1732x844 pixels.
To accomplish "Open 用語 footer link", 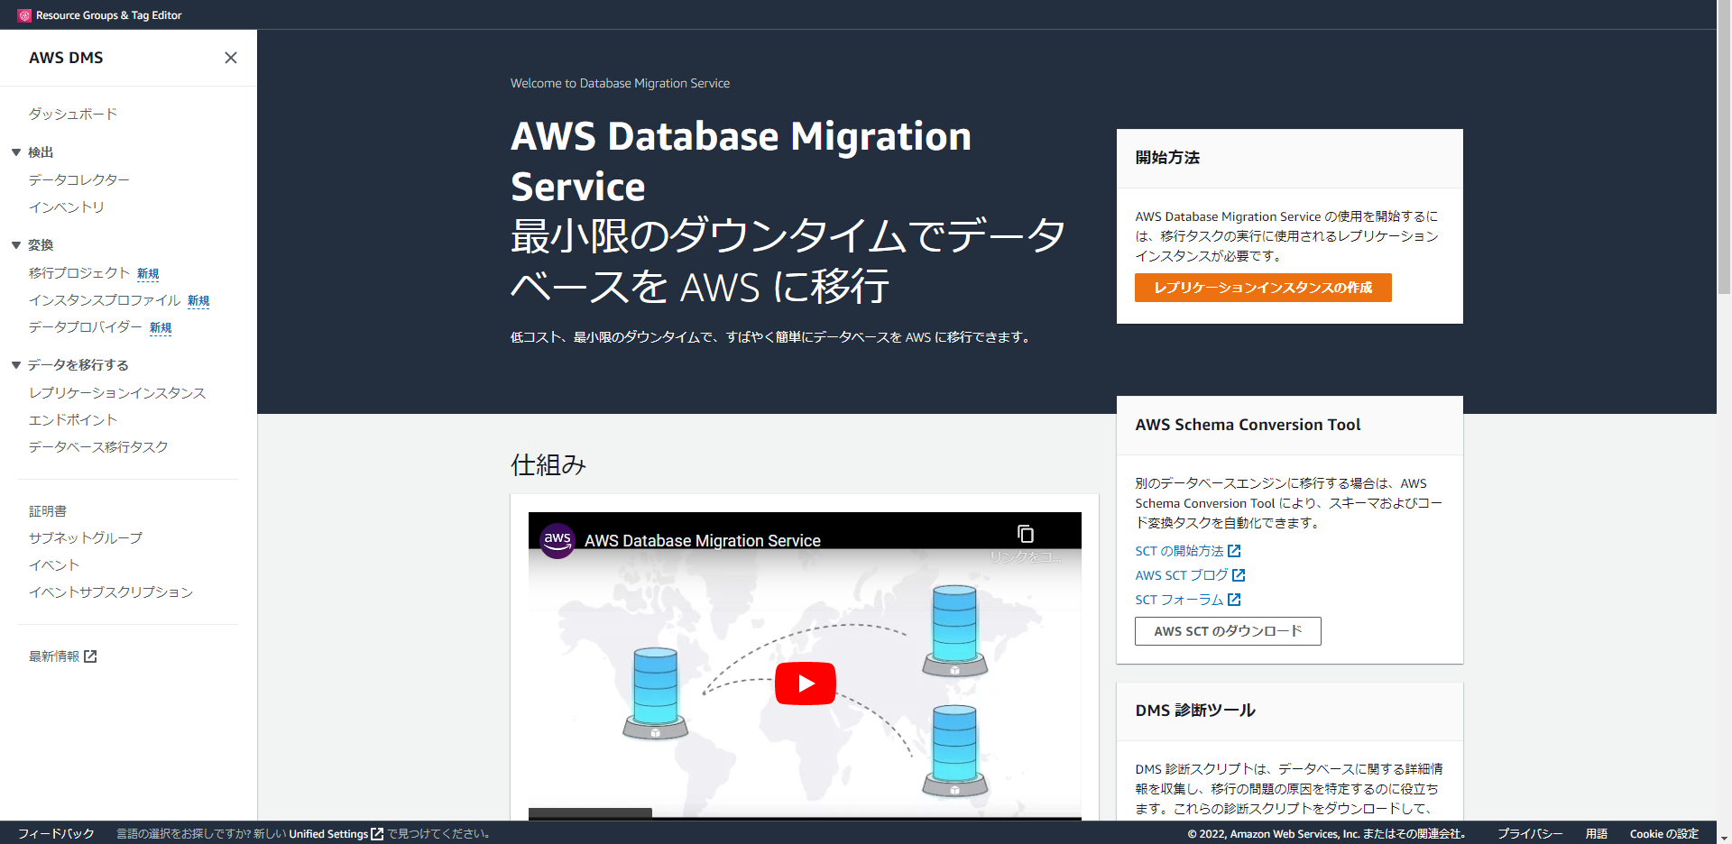I will click(x=1597, y=834).
